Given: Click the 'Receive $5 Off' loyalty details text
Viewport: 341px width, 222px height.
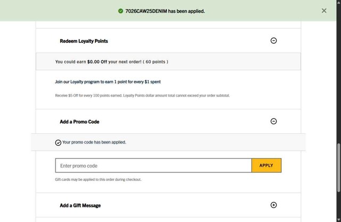Looking at the screenshot, I should 142,96.
